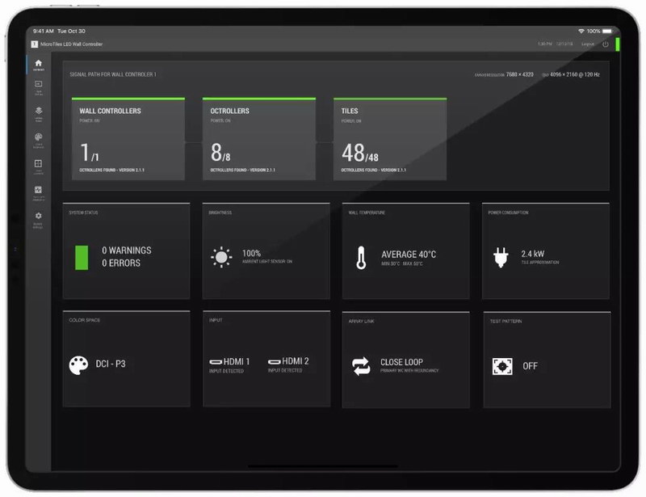The width and height of the screenshot is (646, 497).
Task: Toggle the Test Pattern OFF tile
Action: [x=546, y=359]
